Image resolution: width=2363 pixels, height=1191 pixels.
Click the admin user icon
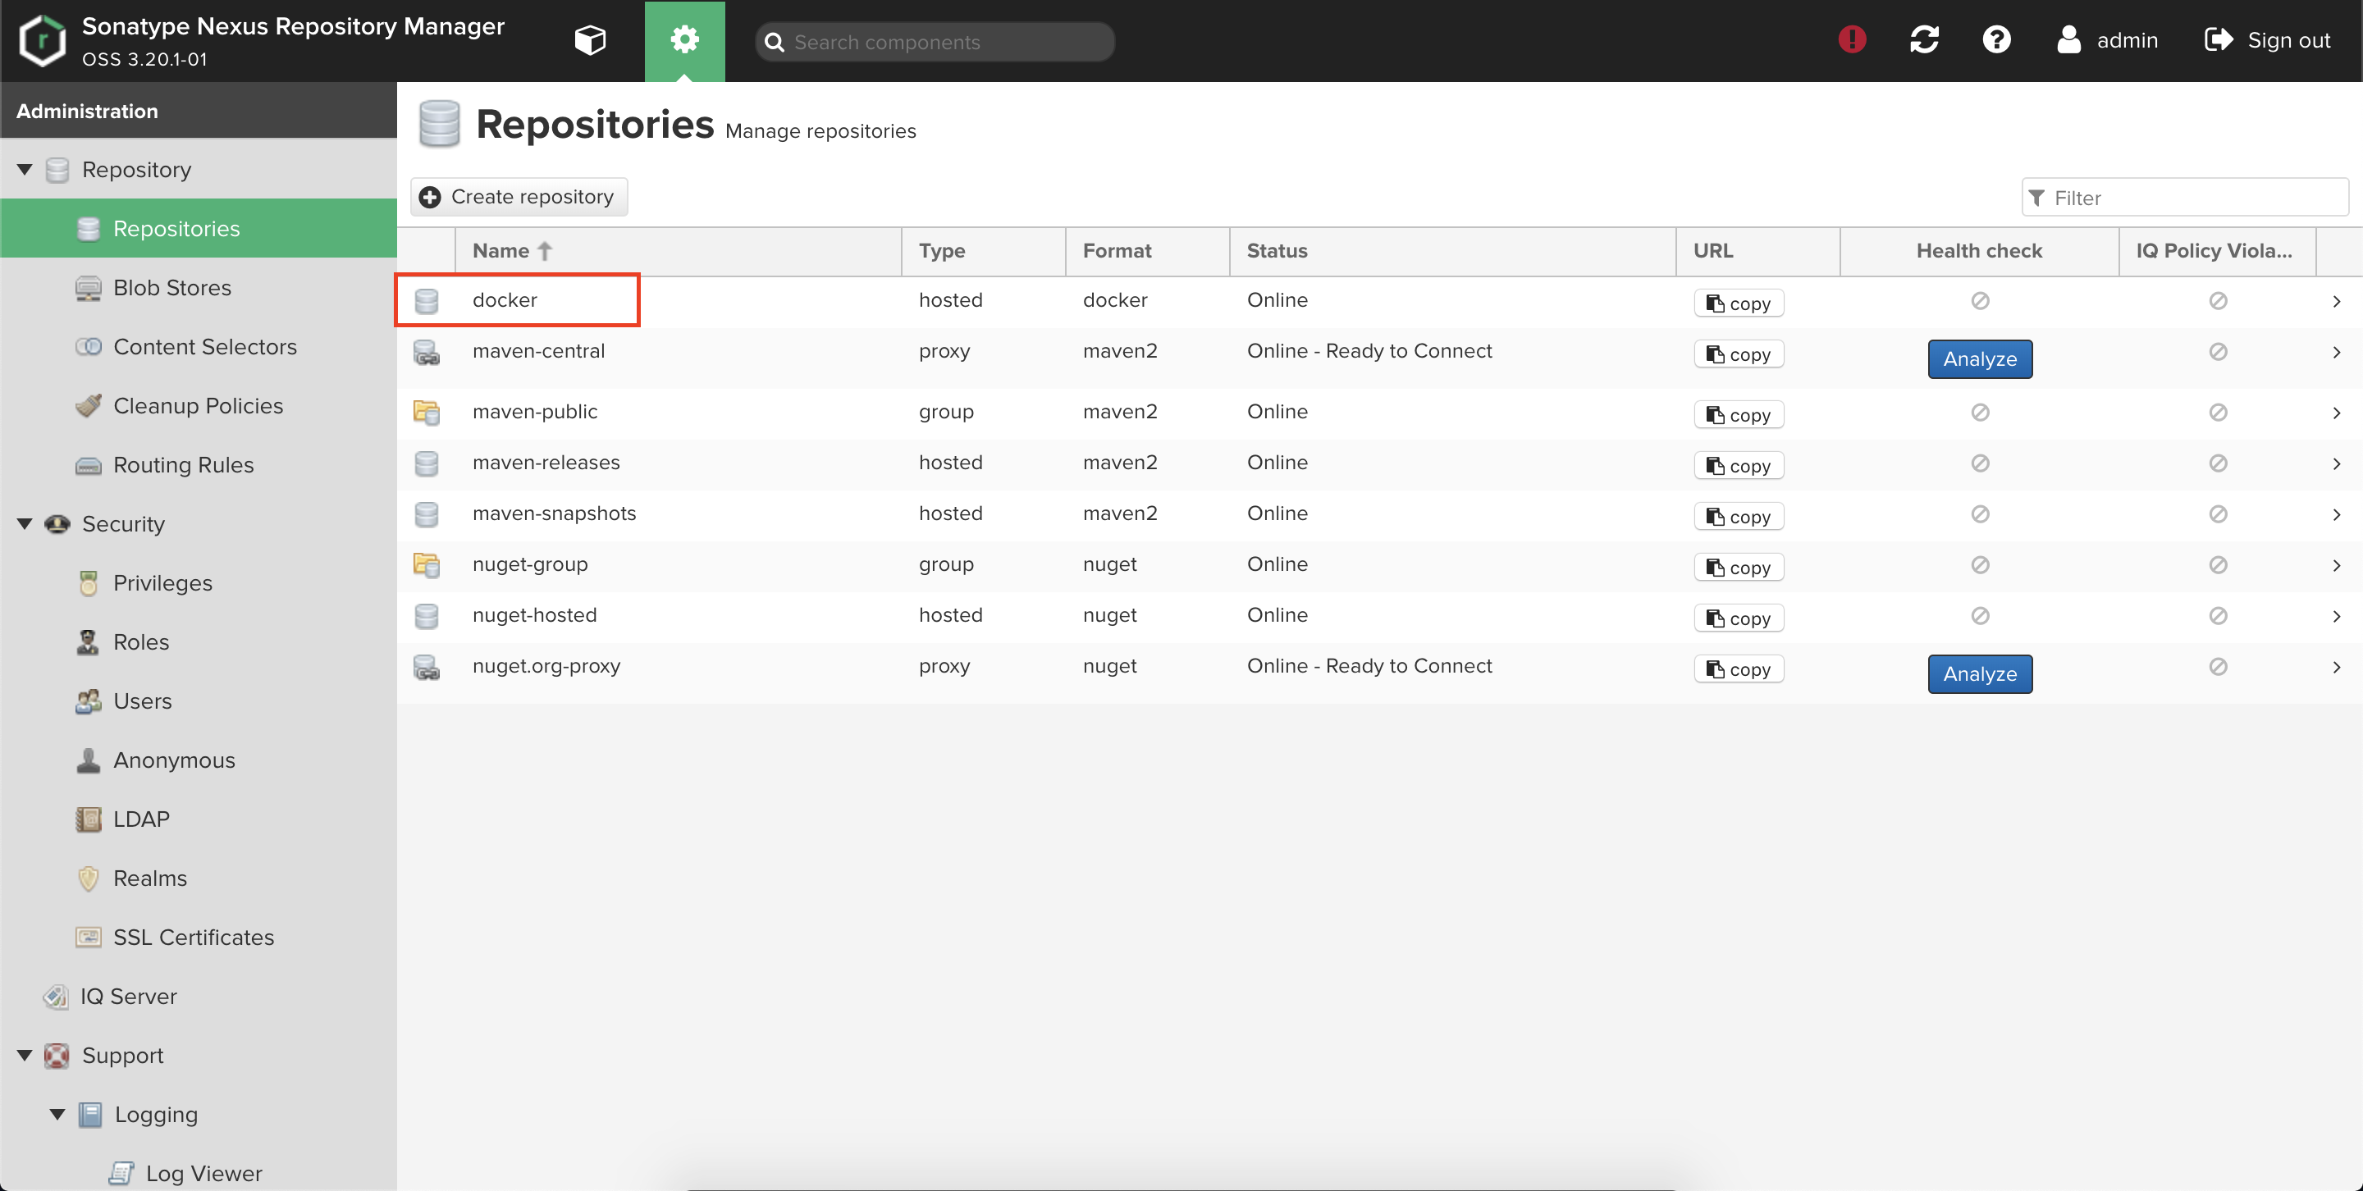click(x=2068, y=40)
